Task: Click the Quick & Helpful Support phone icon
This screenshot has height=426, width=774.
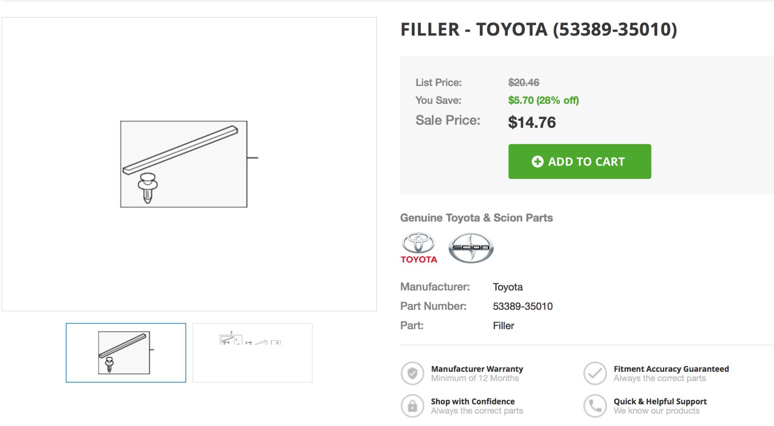Action: [595, 406]
